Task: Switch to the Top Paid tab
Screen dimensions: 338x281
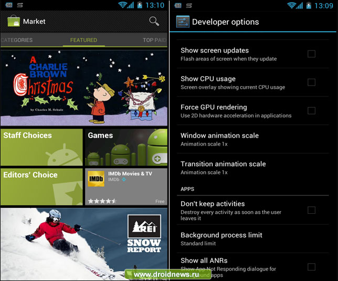Action: (x=154, y=40)
